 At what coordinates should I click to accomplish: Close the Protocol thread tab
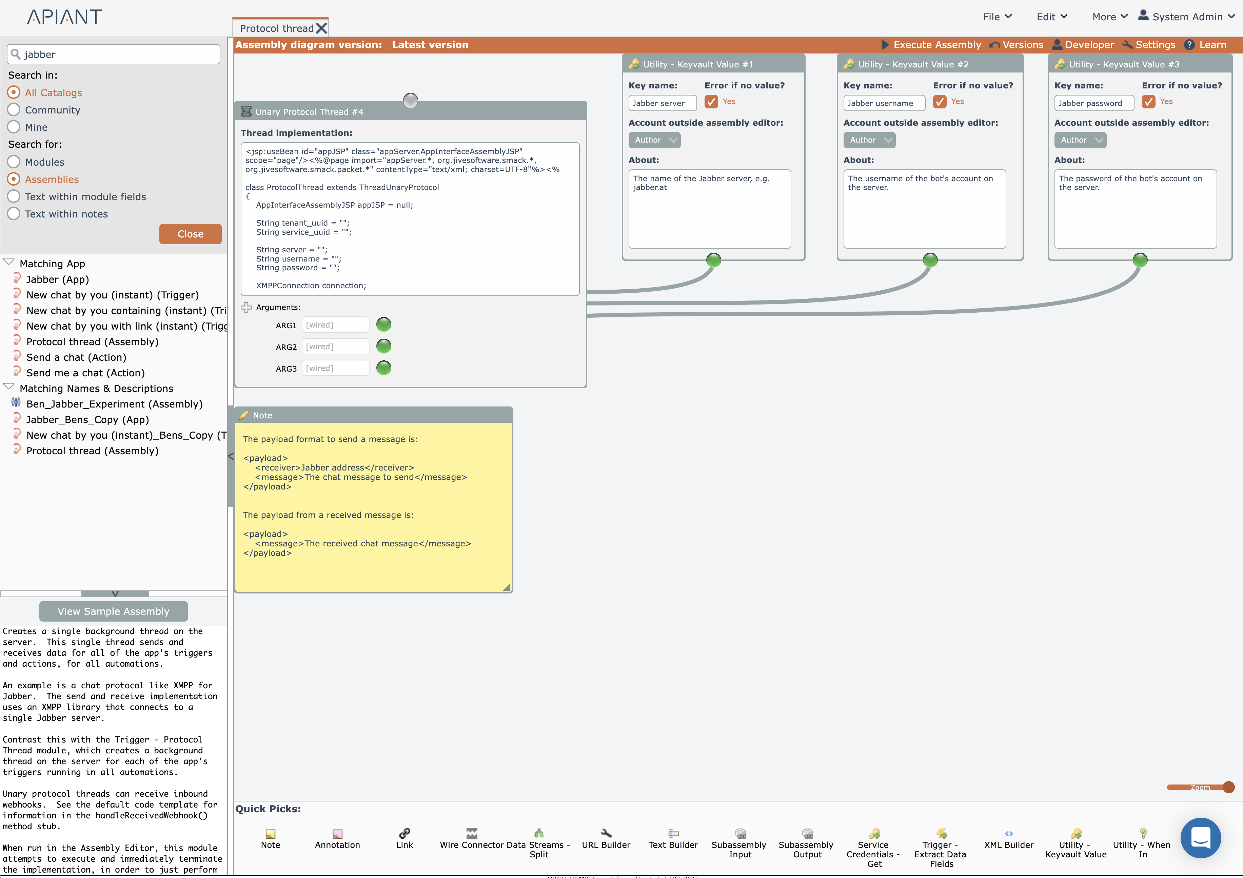click(321, 28)
